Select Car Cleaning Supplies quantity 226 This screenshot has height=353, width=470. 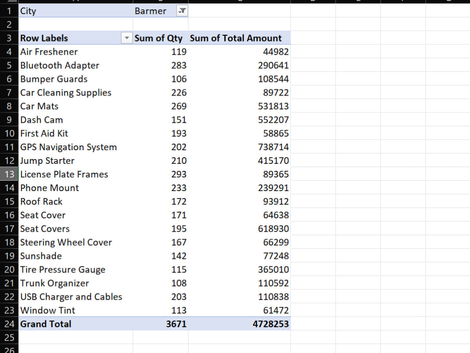[161, 92]
